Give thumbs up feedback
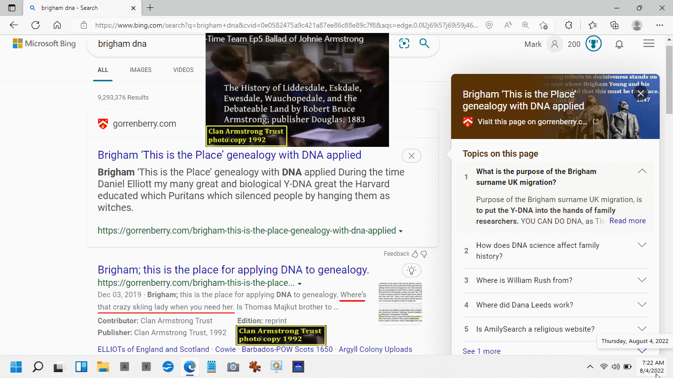 (x=415, y=254)
